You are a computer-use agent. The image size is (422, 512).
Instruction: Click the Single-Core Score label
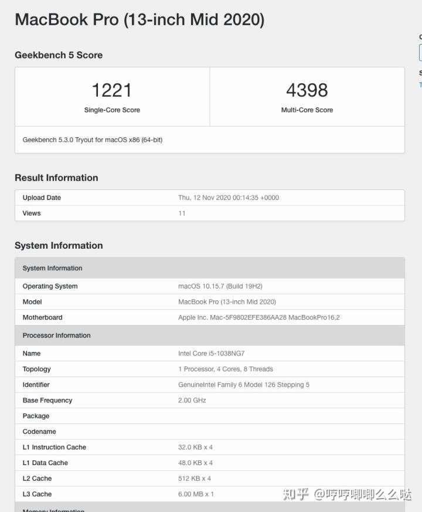[x=112, y=110]
